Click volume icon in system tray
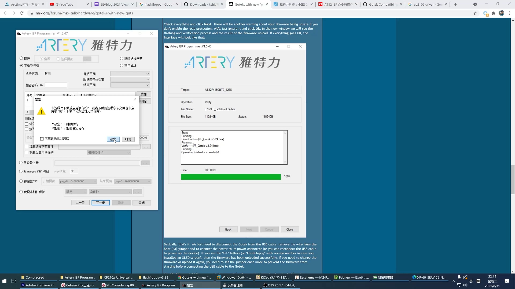Image resolution: width=515 pixels, height=289 pixels. 465,285
